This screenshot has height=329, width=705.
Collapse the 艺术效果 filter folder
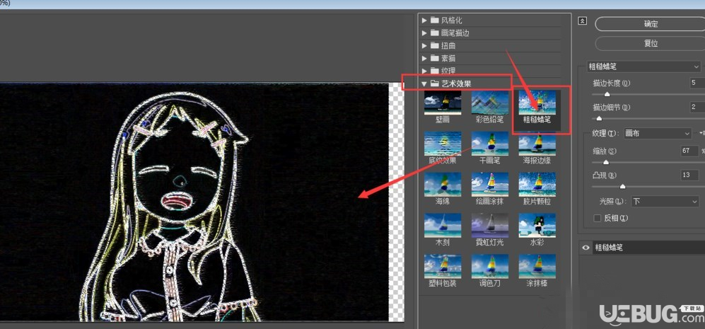click(424, 83)
